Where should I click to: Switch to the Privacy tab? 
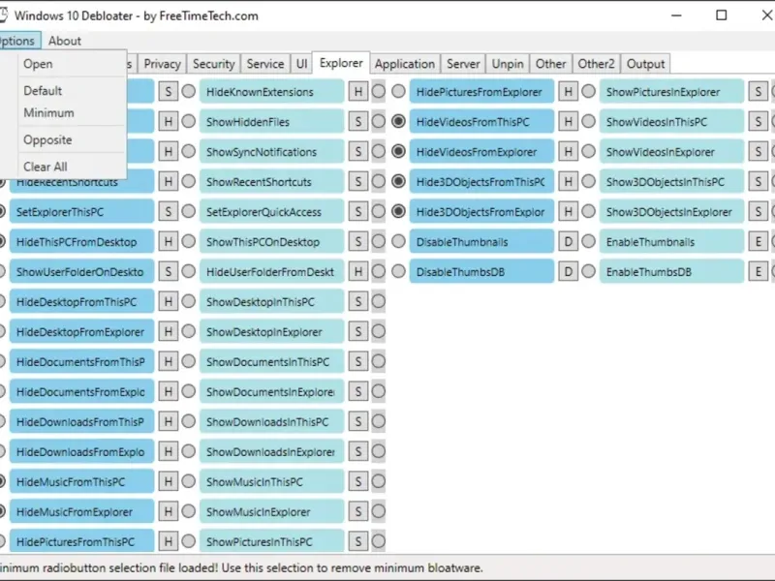pyautogui.click(x=162, y=64)
